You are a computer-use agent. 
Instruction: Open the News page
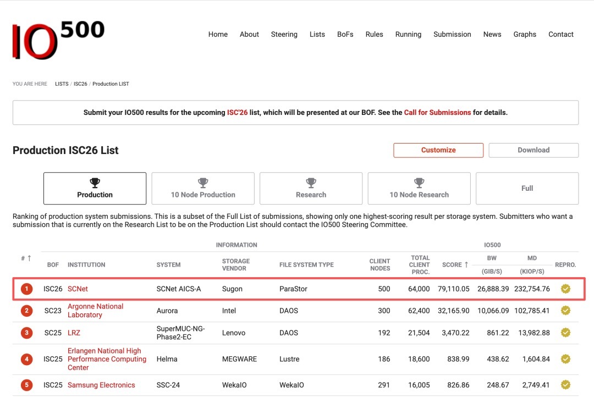tap(492, 34)
